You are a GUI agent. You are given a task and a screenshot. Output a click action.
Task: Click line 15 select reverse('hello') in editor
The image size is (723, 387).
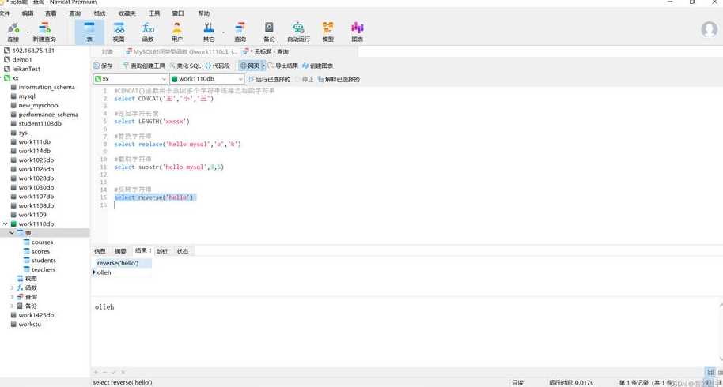155,197
